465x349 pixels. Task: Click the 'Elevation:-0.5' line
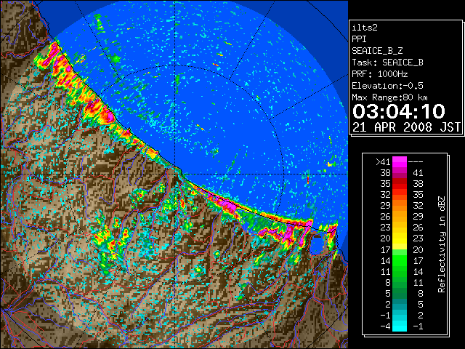point(387,86)
